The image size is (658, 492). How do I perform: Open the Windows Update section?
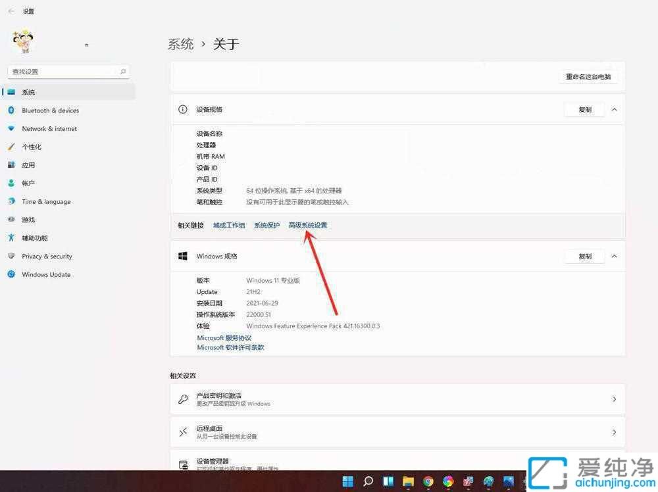tap(45, 274)
